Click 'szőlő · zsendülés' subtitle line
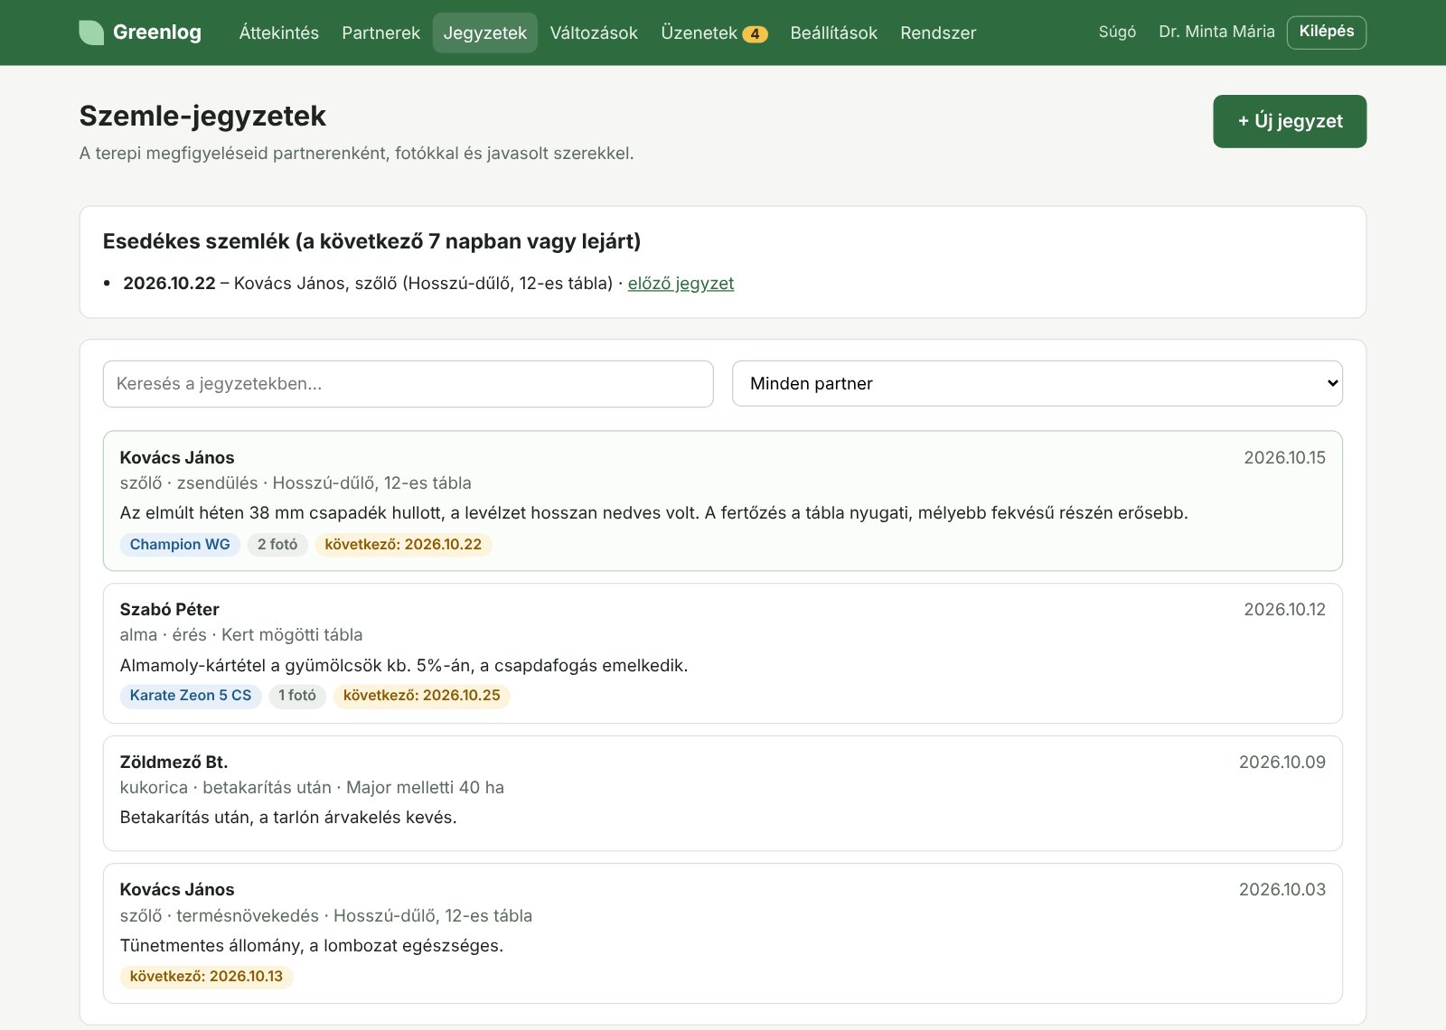This screenshot has width=1446, height=1030. coord(296,483)
